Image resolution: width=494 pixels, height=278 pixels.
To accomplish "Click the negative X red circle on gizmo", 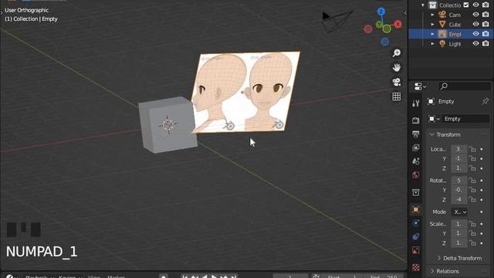I will [368, 29].
